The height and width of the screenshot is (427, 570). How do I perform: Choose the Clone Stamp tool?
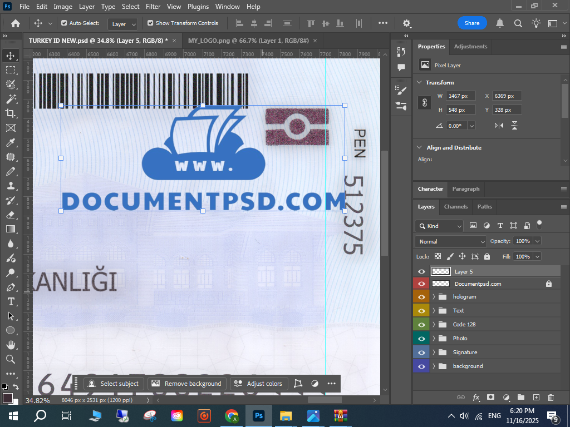(11, 186)
